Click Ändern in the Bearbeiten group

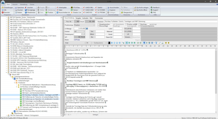pyautogui.click(x=19, y=12)
